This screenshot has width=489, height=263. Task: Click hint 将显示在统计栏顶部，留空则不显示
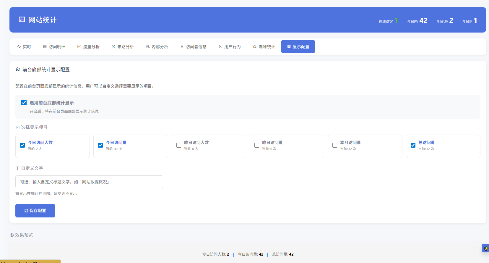pos(46,194)
